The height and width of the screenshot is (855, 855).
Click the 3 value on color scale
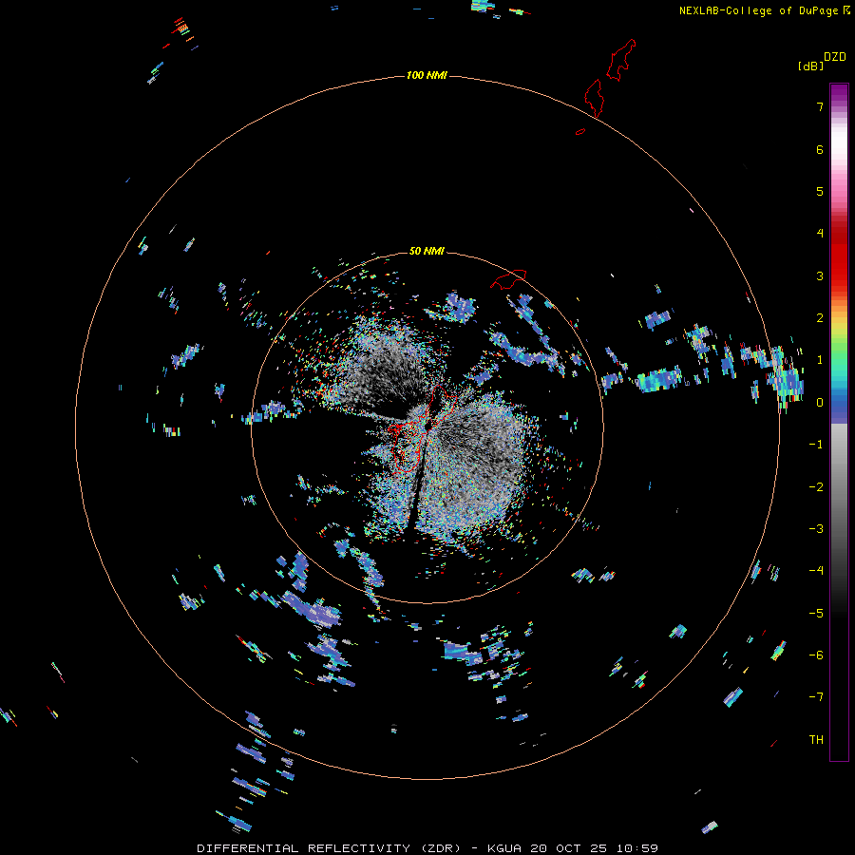[820, 275]
